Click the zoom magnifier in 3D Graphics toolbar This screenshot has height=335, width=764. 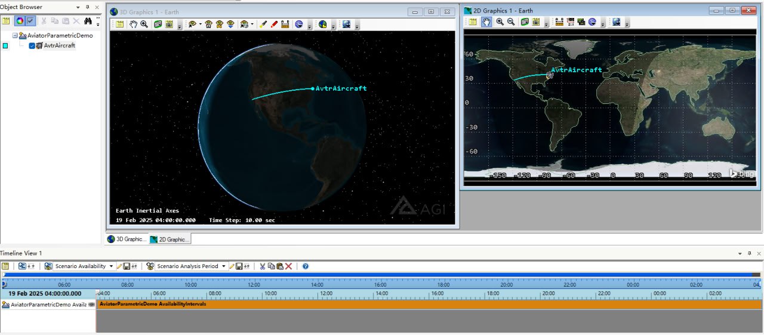click(144, 24)
